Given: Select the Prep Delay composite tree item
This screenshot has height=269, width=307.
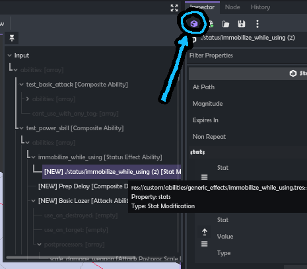Looking at the screenshot, I should (83, 186).
